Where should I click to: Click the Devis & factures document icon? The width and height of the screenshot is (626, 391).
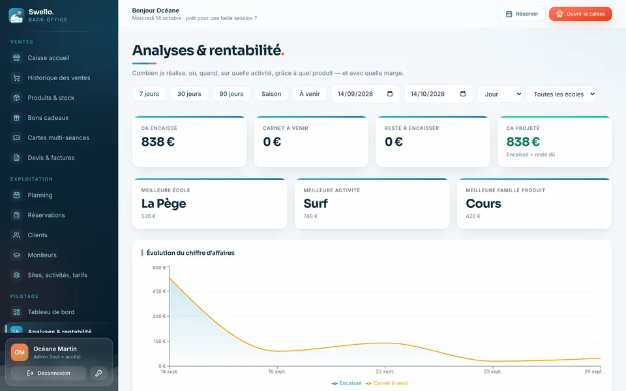(16, 158)
